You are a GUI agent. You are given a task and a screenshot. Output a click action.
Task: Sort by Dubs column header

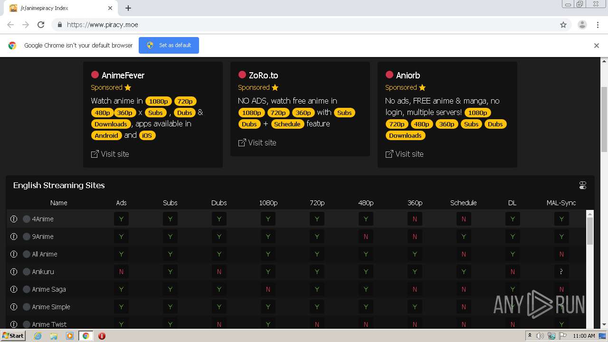point(219,203)
